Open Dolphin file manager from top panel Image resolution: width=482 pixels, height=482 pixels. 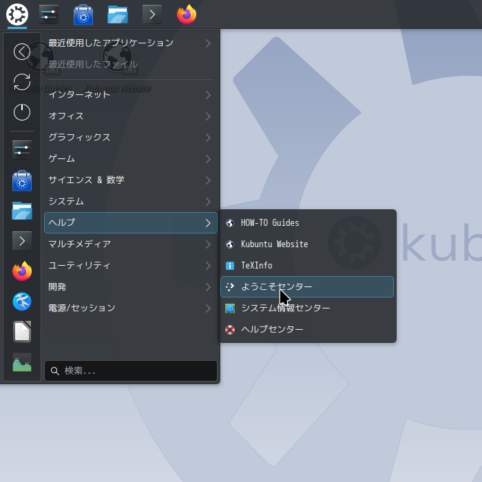click(x=118, y=14)
